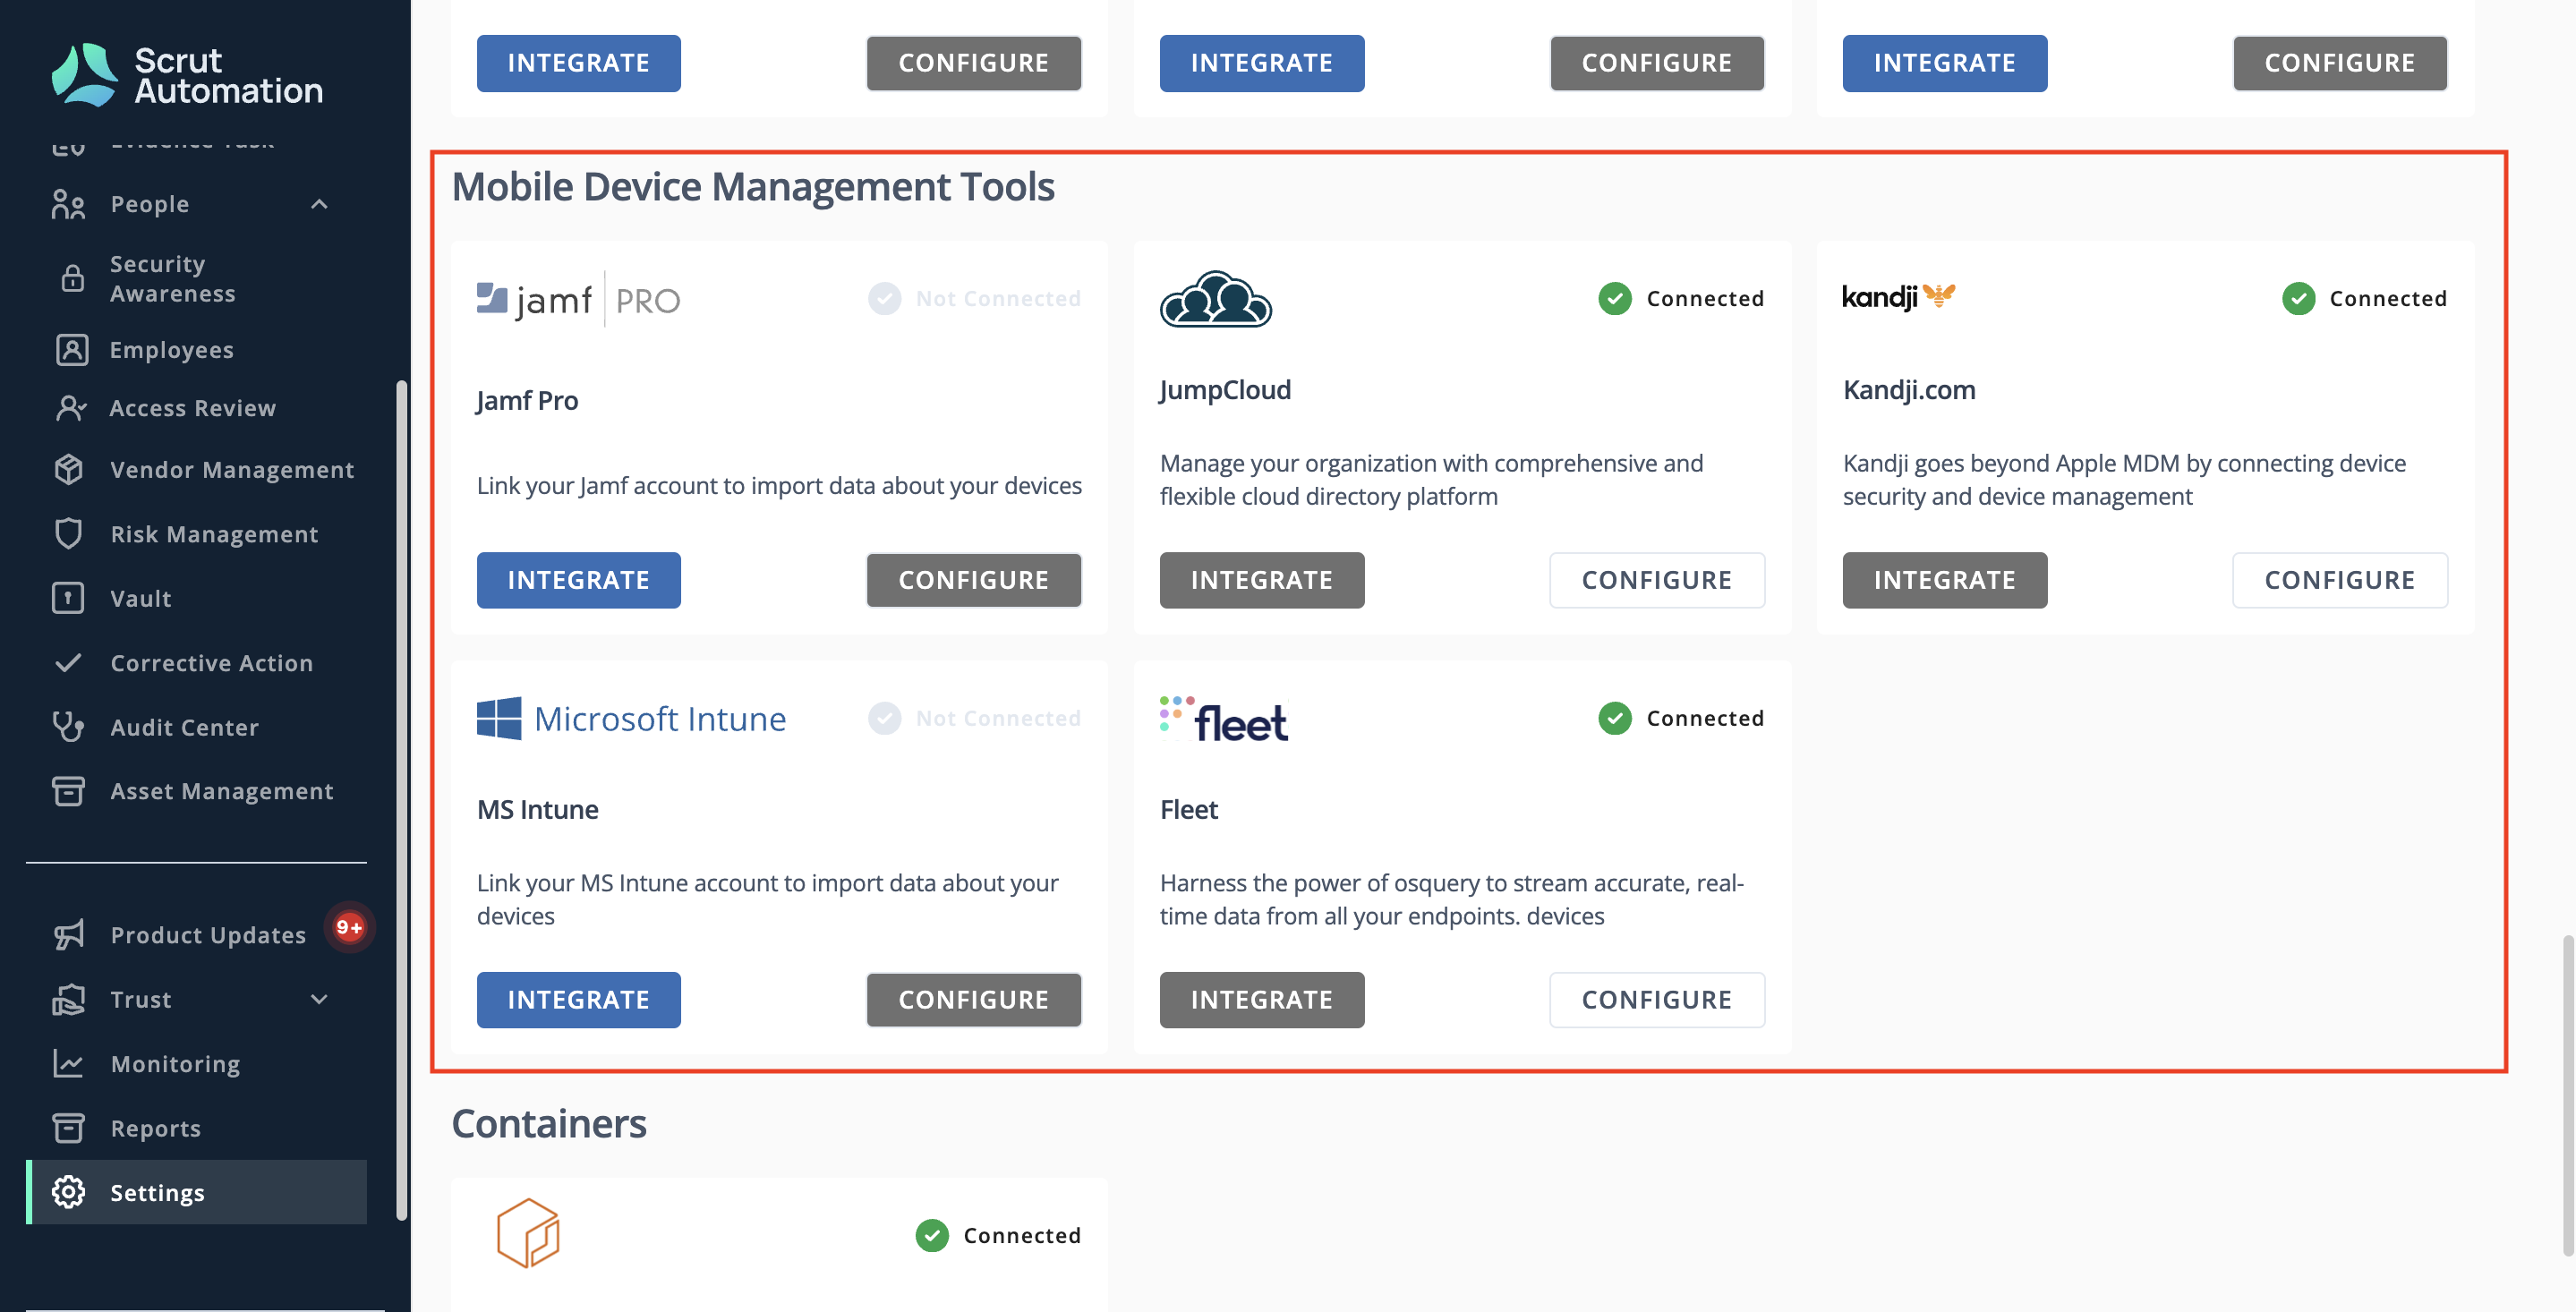Click the orange container cube logo
Viewport: 2576px width, 1312px height.
528,1233
